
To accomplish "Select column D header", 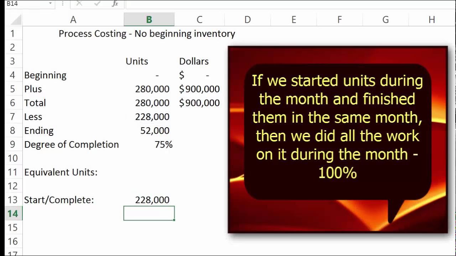I will tap(247, 20).
